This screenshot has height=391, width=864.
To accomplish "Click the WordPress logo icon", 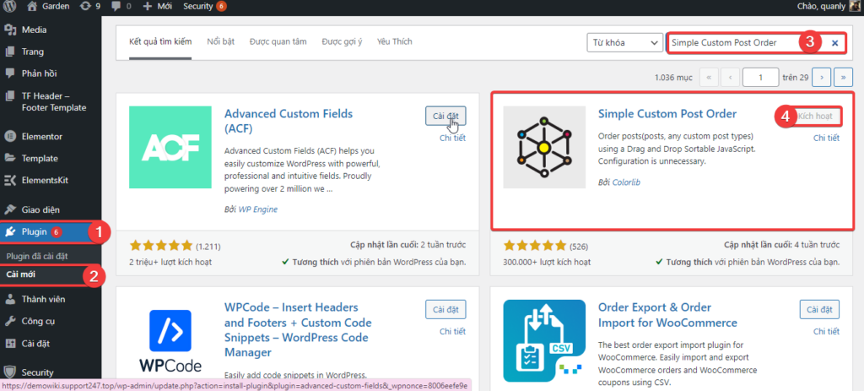I will (x=9, y=6).
